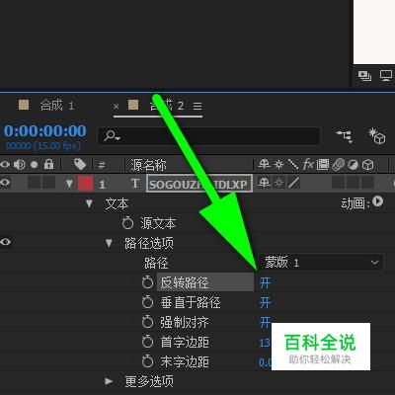This screenshot has height=395, width=395.
Task: Toggle continuous rasterize switch on layer 1
Action: 278,183
